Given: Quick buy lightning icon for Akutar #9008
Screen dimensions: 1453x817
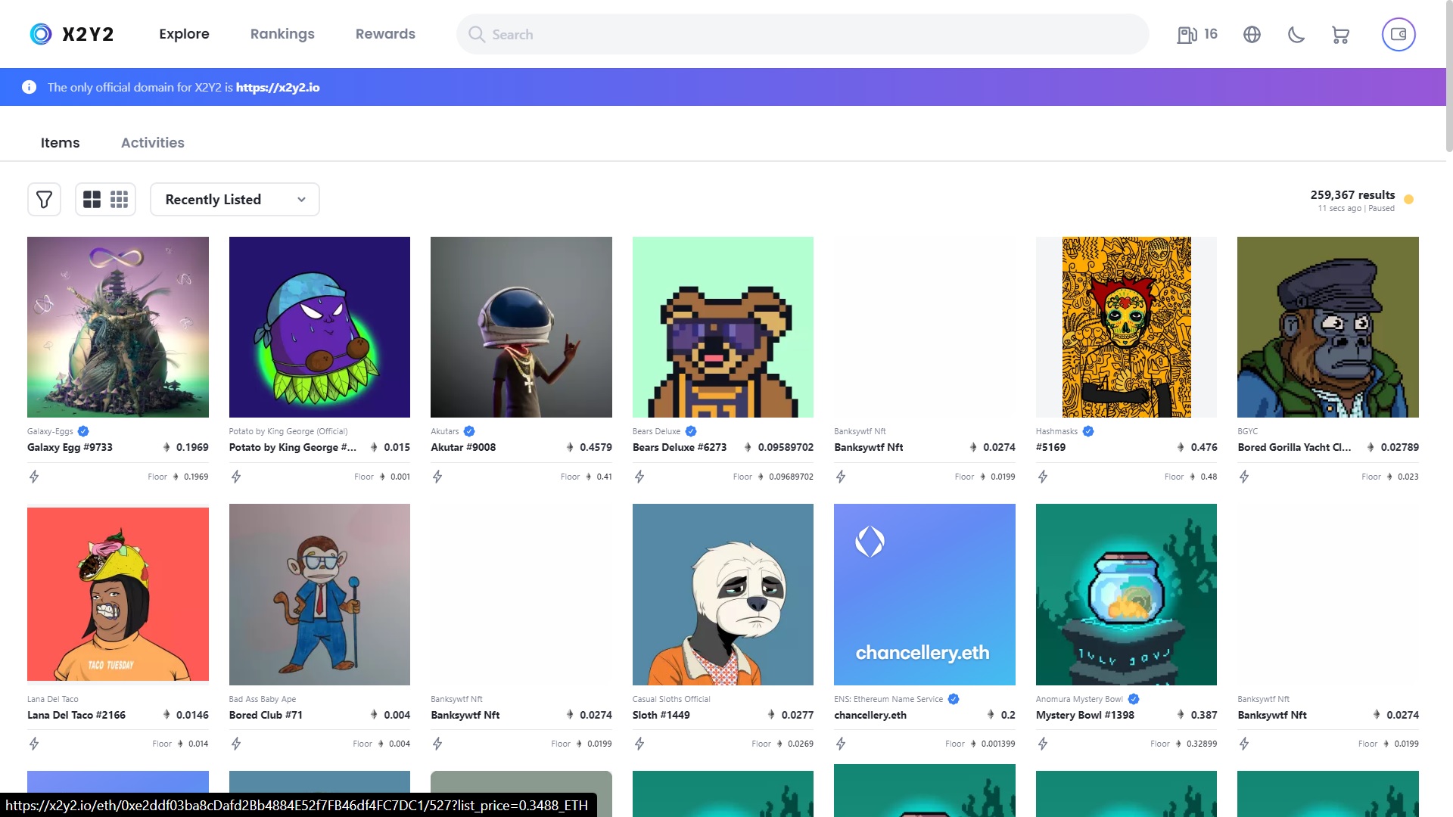Looking at the screenshot, I should pos(437,477).
